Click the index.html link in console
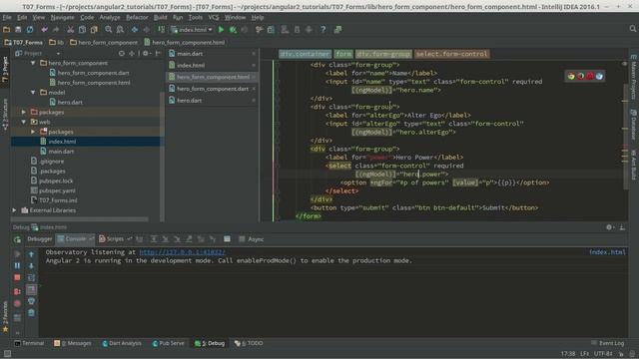The width and height of the screenshot is (639, 359). click(607, 252)
